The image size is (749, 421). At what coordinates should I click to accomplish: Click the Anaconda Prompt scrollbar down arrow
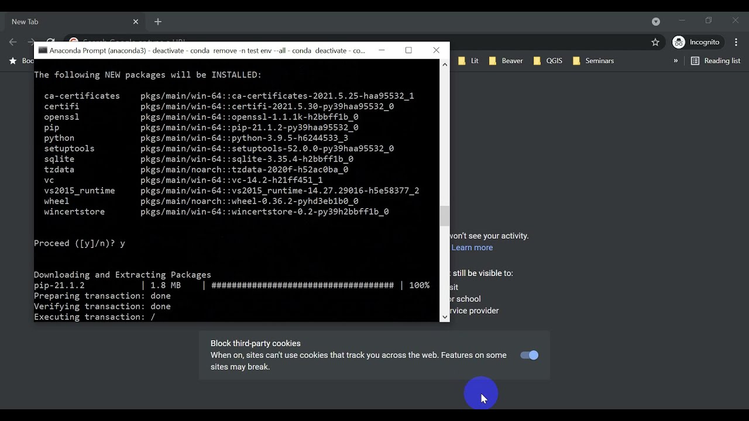click(445, 317)
